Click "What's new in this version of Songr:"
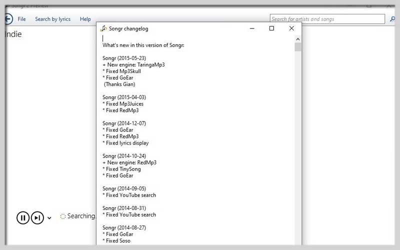Screen dimensions: 400x250 (143, 45)
